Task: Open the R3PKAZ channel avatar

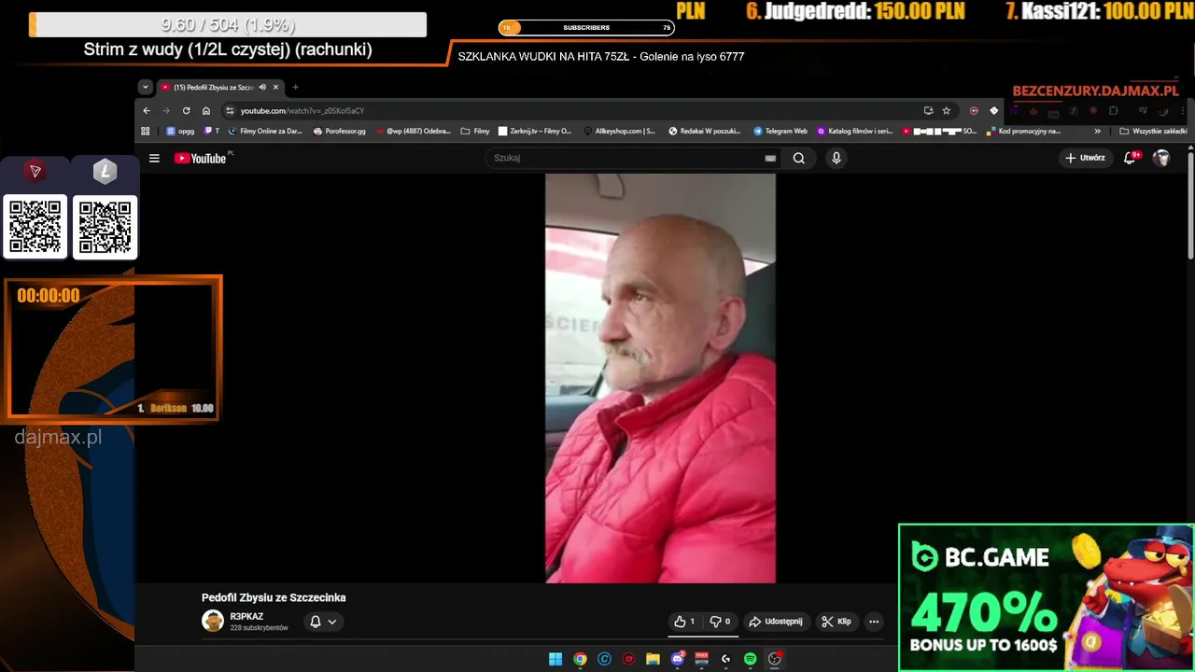Action: [213, 622]
